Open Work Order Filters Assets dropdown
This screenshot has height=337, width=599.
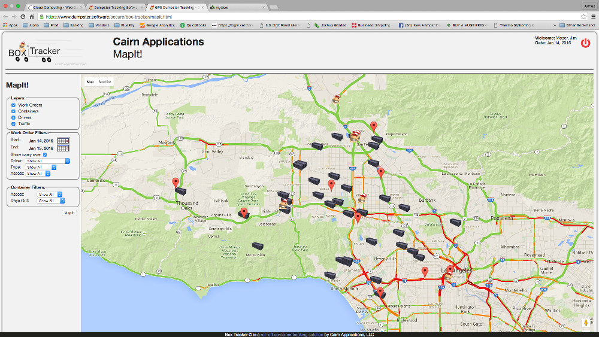[x=38, y=173]
